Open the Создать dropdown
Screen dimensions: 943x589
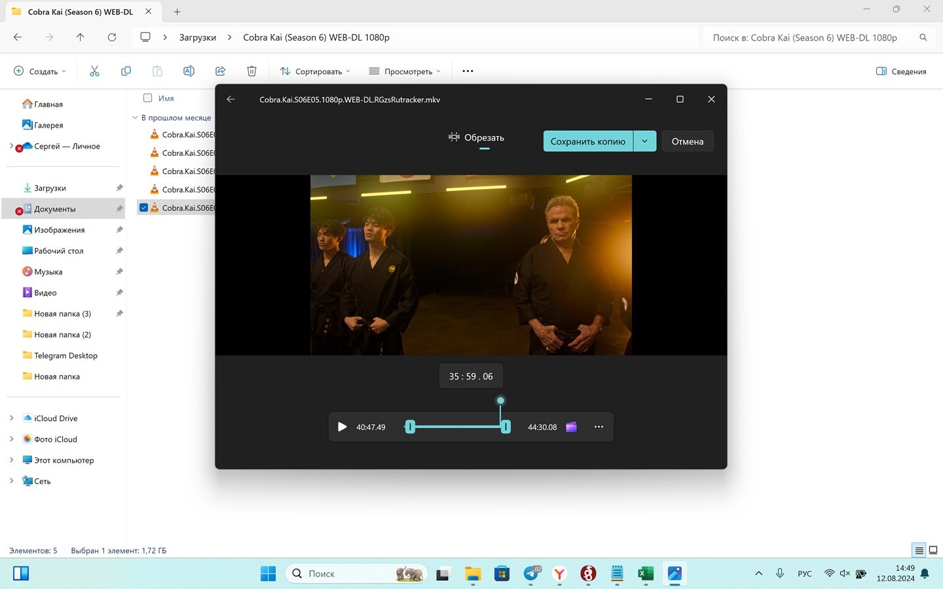click(x=40, y=71)
